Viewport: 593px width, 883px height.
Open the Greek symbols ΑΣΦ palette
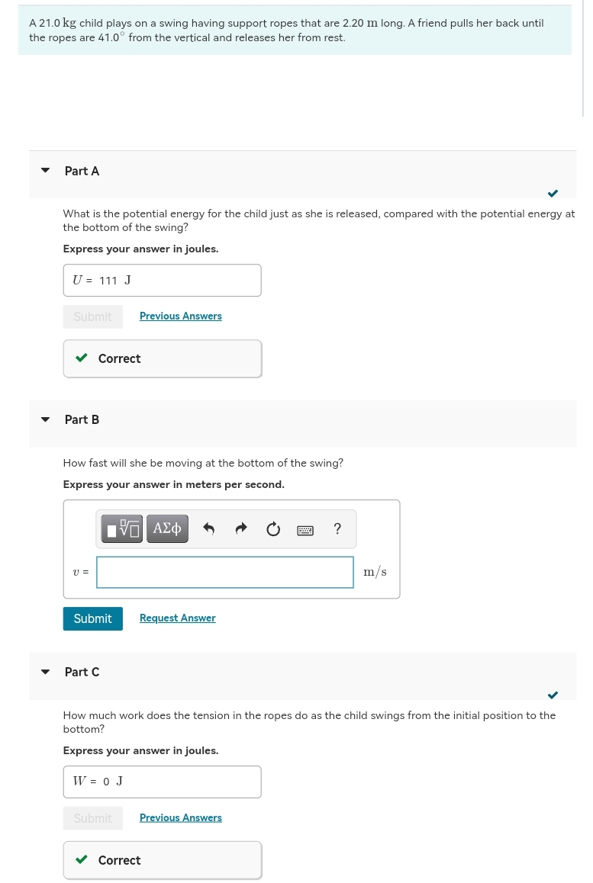click(167, 528)
